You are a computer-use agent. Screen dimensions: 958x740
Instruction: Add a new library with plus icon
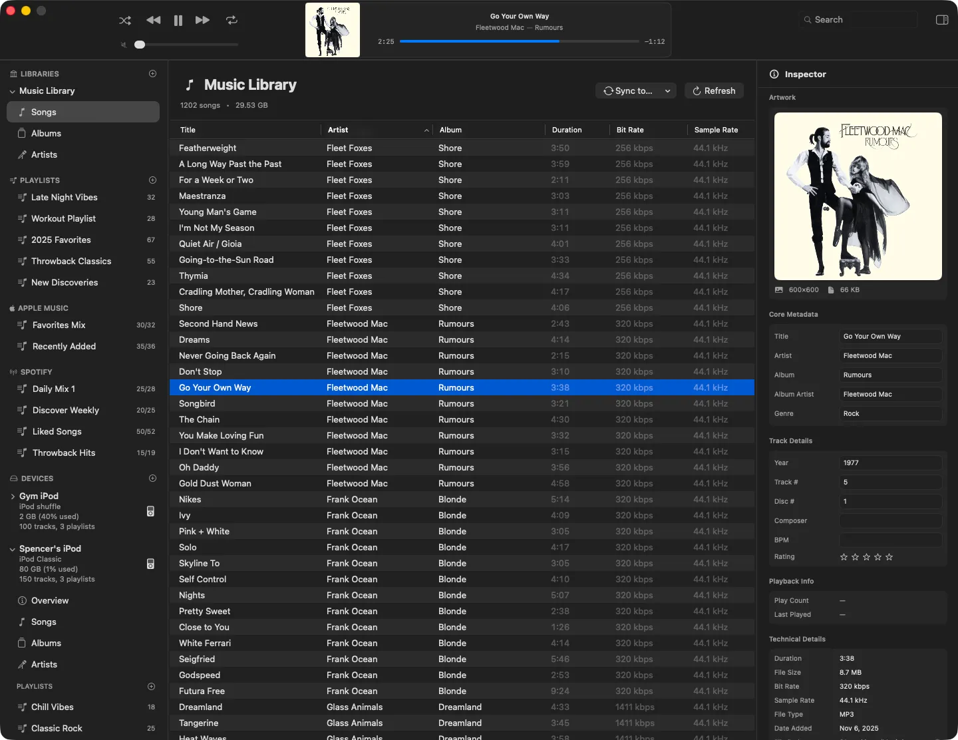click(x=152, y=74)
